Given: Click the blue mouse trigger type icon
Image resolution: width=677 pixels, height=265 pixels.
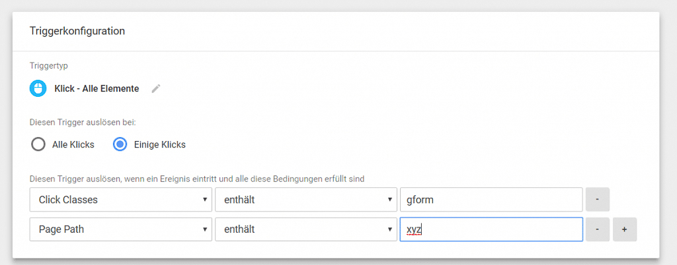Looking at the screenshot, I should [x=38, y=88].
